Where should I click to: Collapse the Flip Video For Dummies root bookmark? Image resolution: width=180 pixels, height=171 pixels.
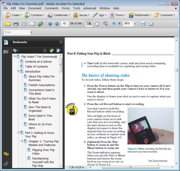15,56
